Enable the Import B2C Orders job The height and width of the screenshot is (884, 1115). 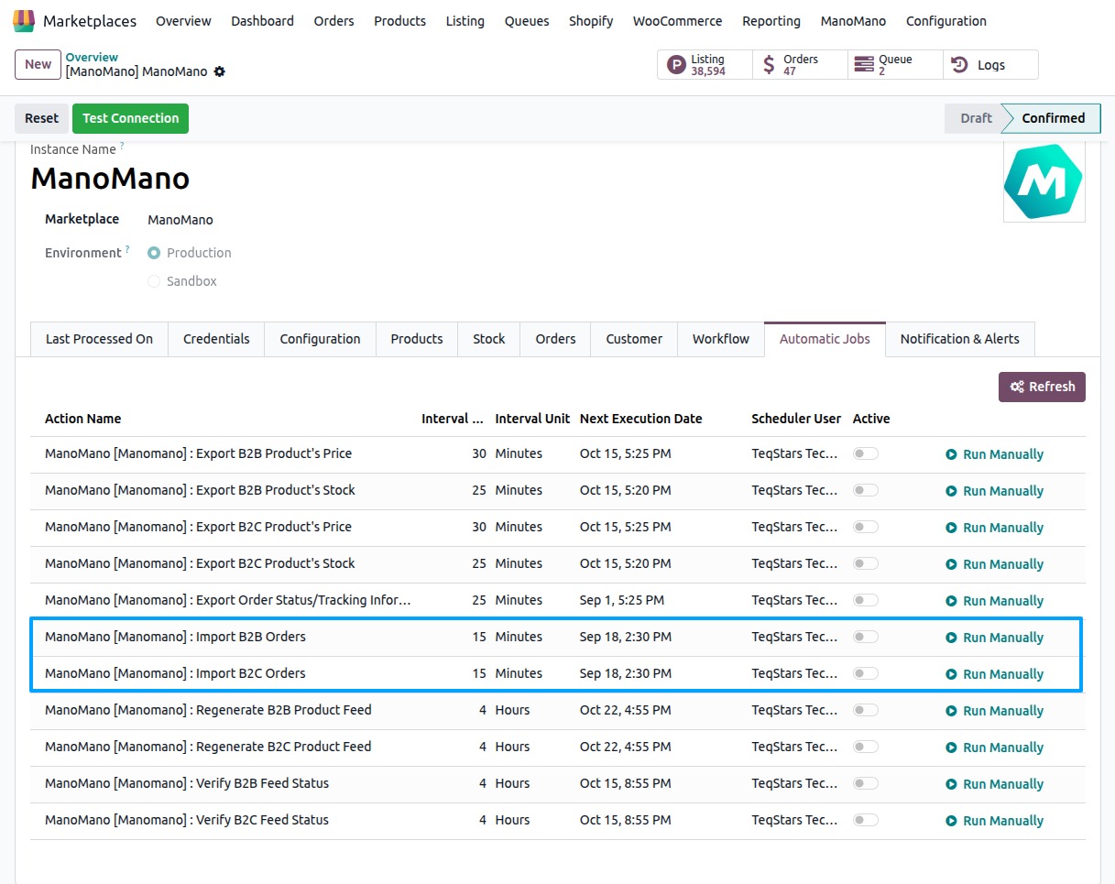point(866,673)
